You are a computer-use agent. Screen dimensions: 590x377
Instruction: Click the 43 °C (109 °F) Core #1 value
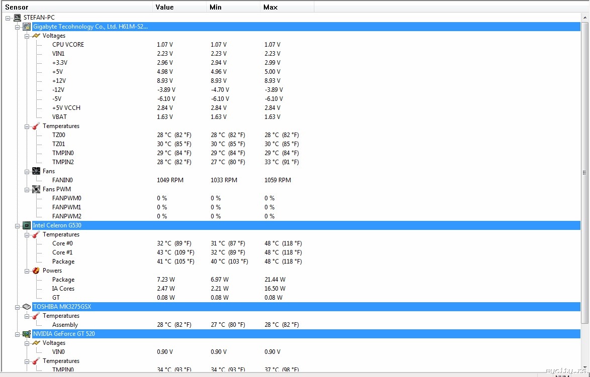tap(176, 253)
